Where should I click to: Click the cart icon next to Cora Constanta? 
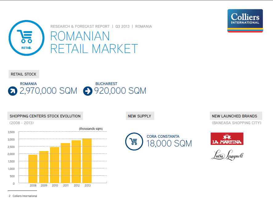click(134, 141)
